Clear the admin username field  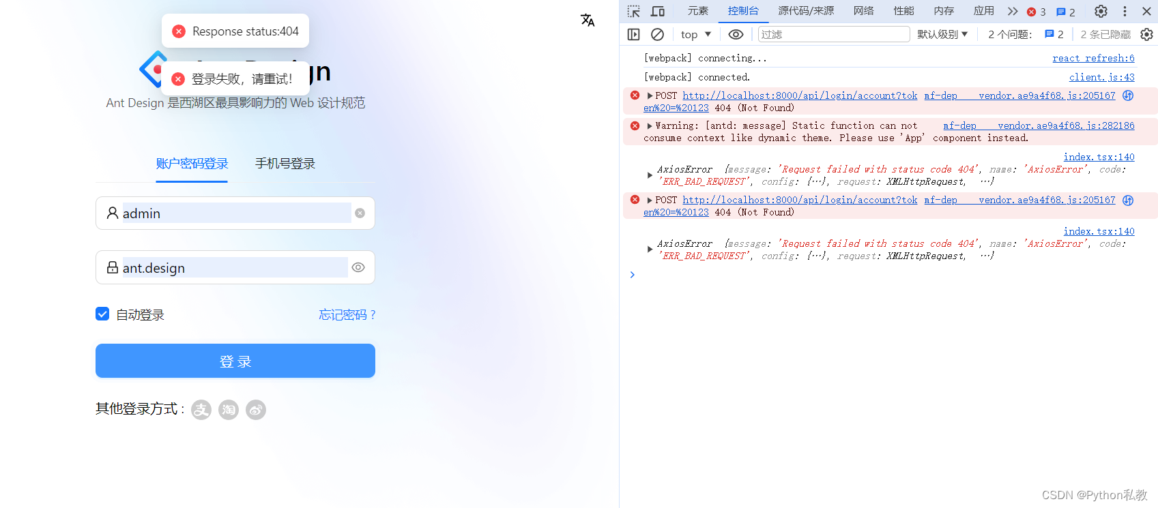pos(360,213)
